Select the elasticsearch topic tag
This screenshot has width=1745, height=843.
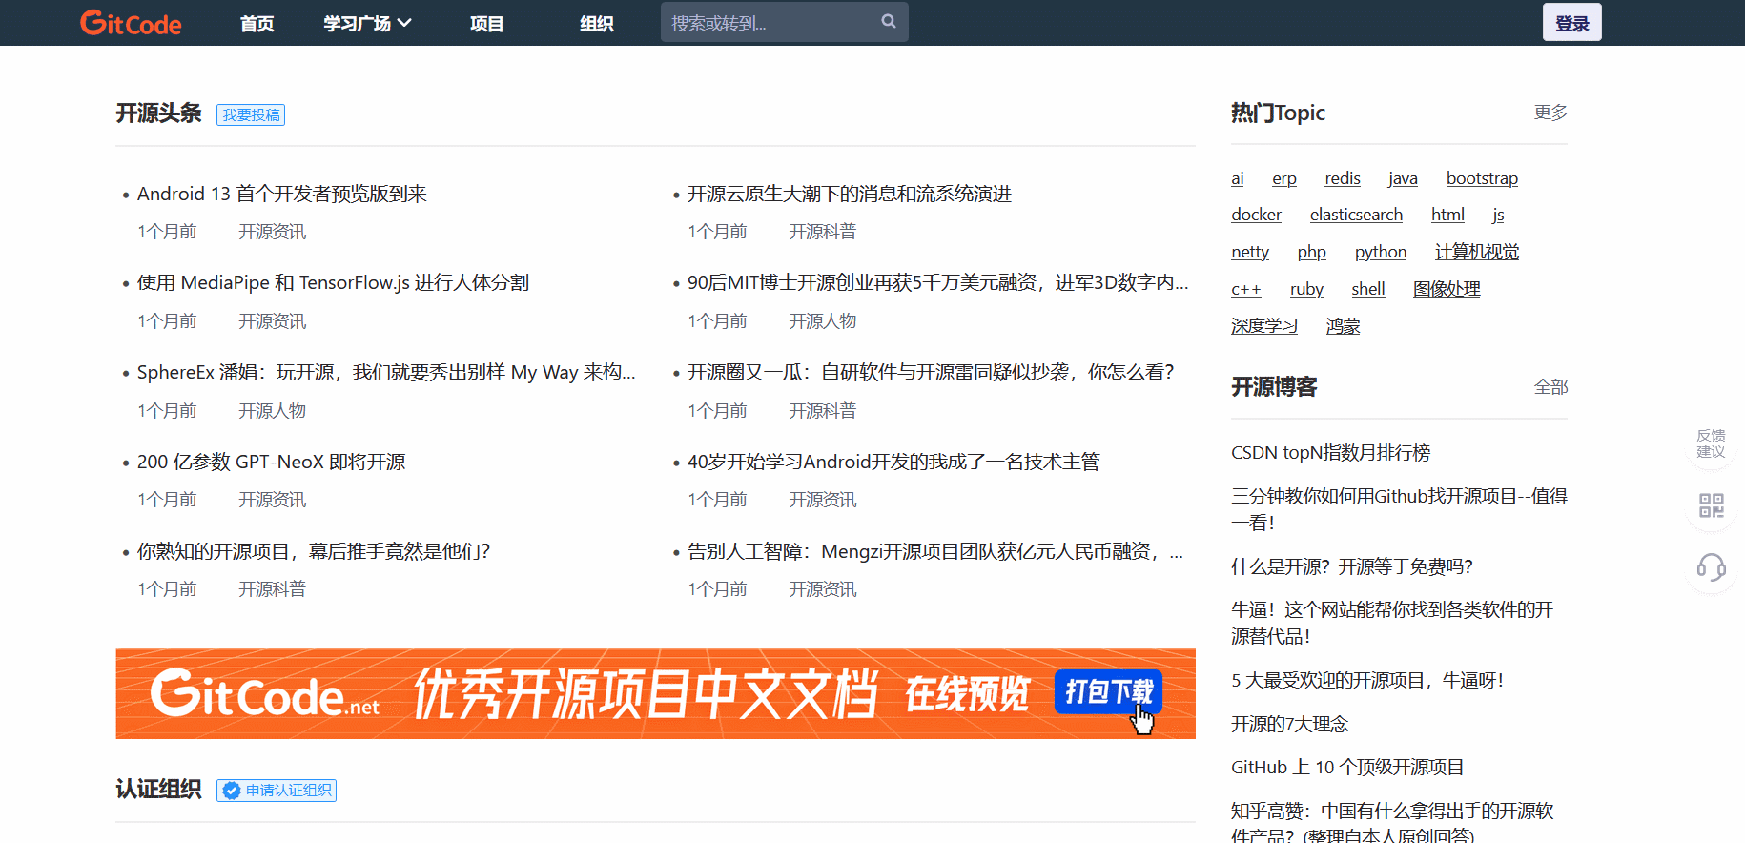tap(1356, 215)
